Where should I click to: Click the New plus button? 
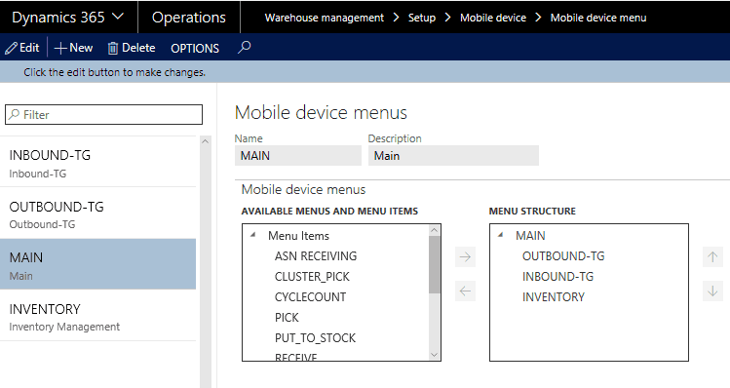(73, 48)
